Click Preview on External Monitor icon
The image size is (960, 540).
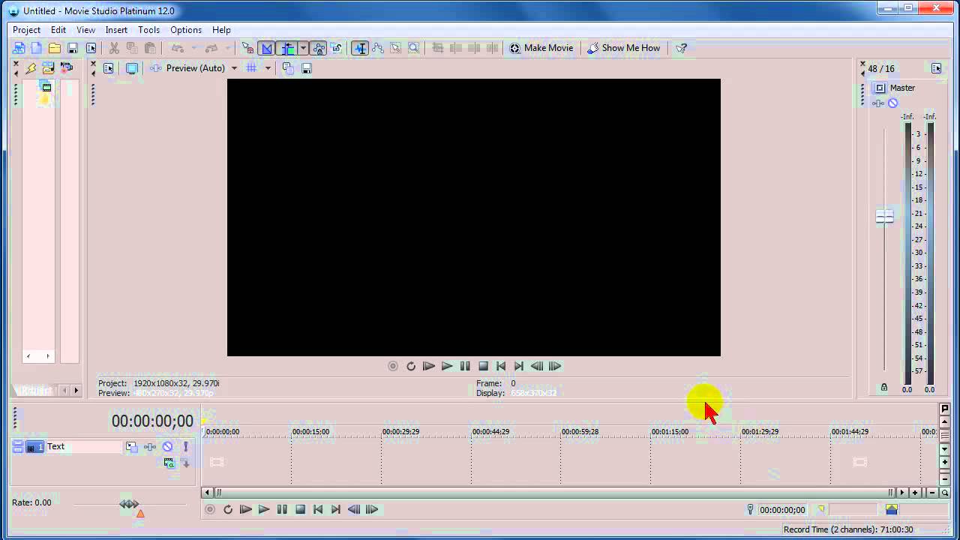(132, 68)
